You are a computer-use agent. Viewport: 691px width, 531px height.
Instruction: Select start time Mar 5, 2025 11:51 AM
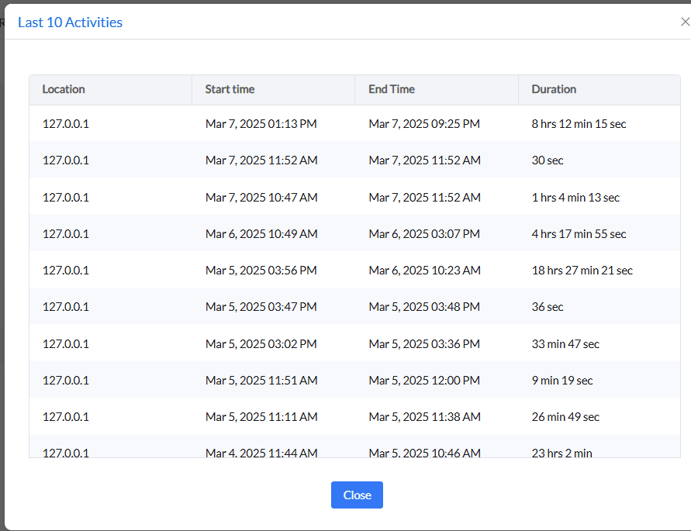[x=261, y=381]
